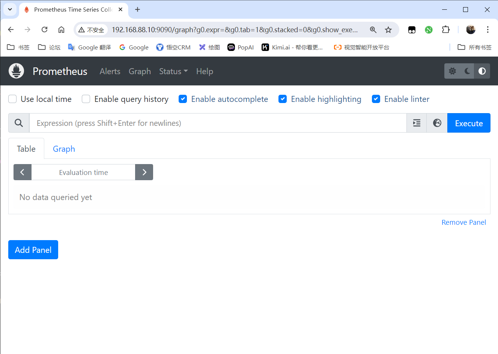Screen dimensions: 498x354
Task: Switch to dark theme moon icon
Action: (467, 71)
